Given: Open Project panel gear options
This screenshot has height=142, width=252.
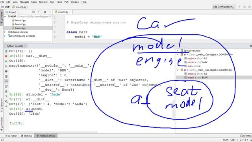Looking at the screenshot, I should pos(44,12).
